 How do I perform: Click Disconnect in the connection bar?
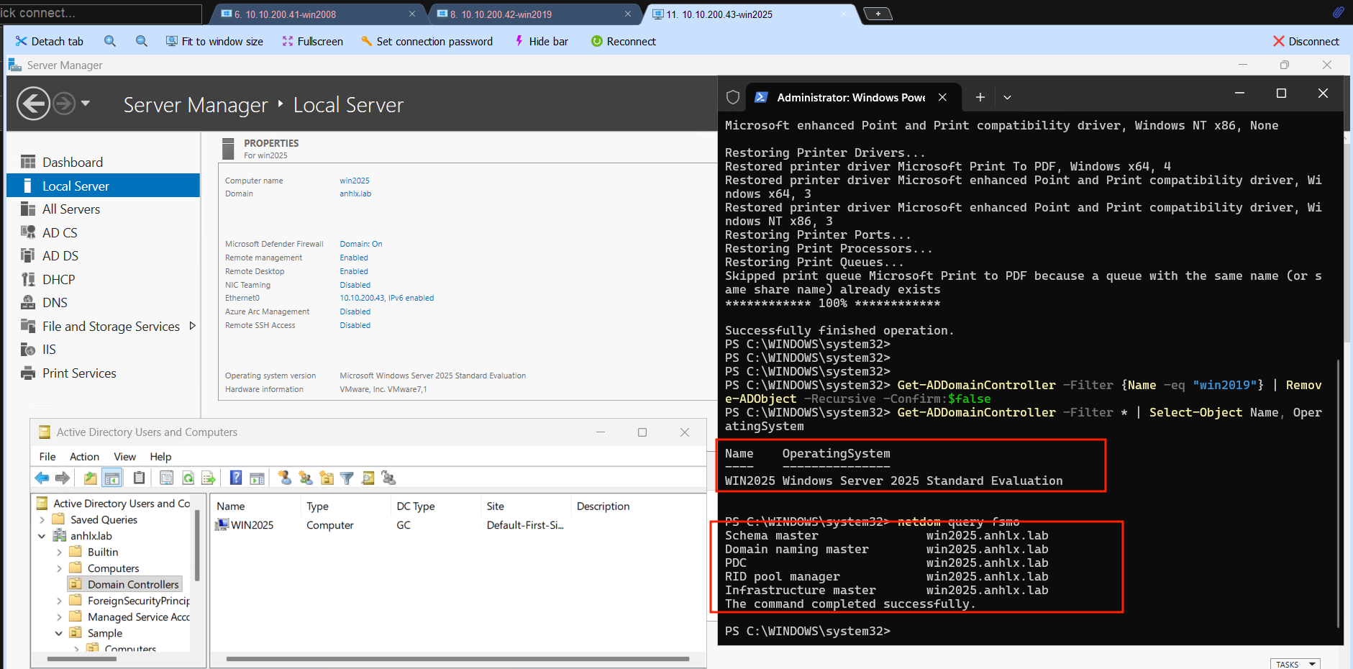pyautogui.click(x=1306, y=41)
